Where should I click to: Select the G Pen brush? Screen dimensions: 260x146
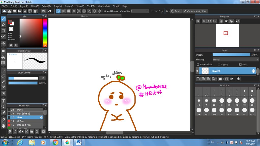click(25, 121)
